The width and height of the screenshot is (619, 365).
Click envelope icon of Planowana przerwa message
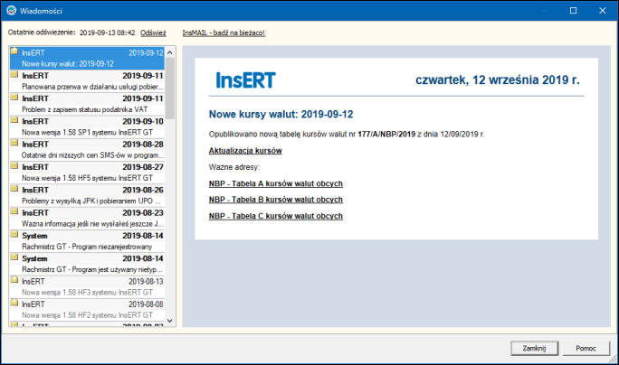click(x=14, y=74)
